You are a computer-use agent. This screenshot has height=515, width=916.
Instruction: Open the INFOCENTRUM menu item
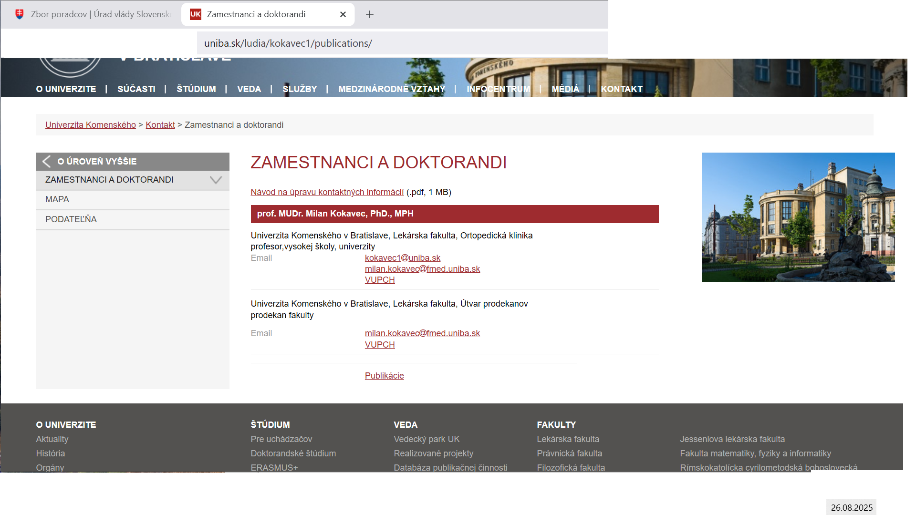(x=498, y=89)
